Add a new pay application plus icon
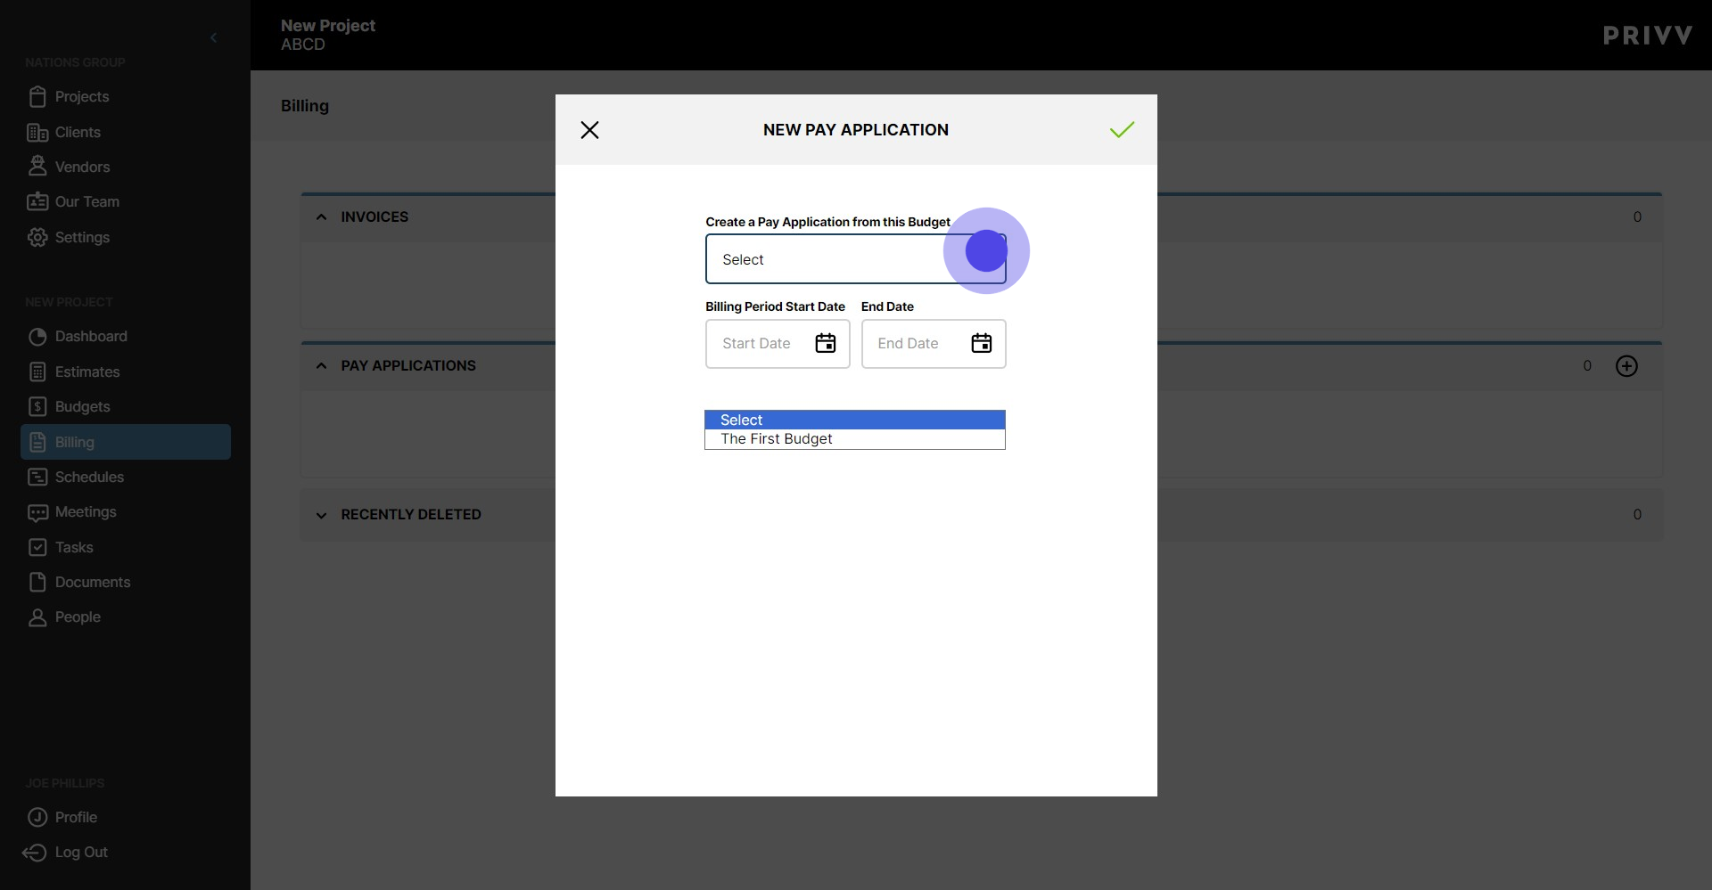Screen dimensions: 1712x890 tap(1626, 366)
